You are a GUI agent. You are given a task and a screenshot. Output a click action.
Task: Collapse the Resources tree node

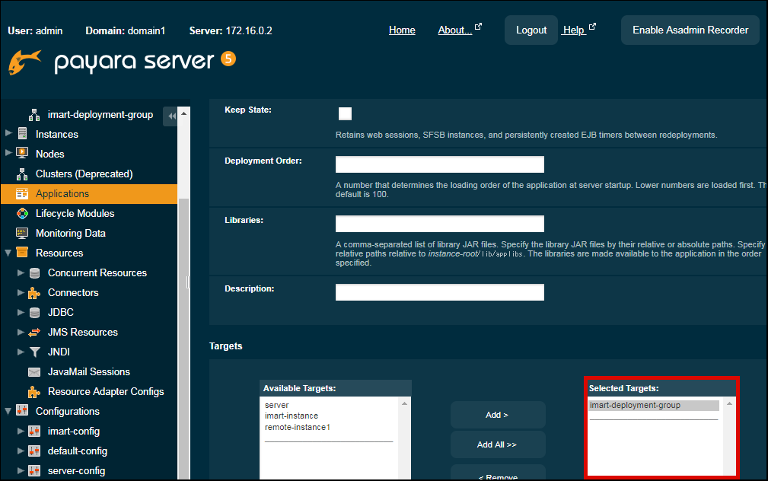click(8, 253)
